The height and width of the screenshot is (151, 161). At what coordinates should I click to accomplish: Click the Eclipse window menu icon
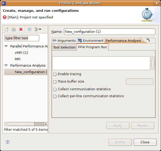(4, 3)
